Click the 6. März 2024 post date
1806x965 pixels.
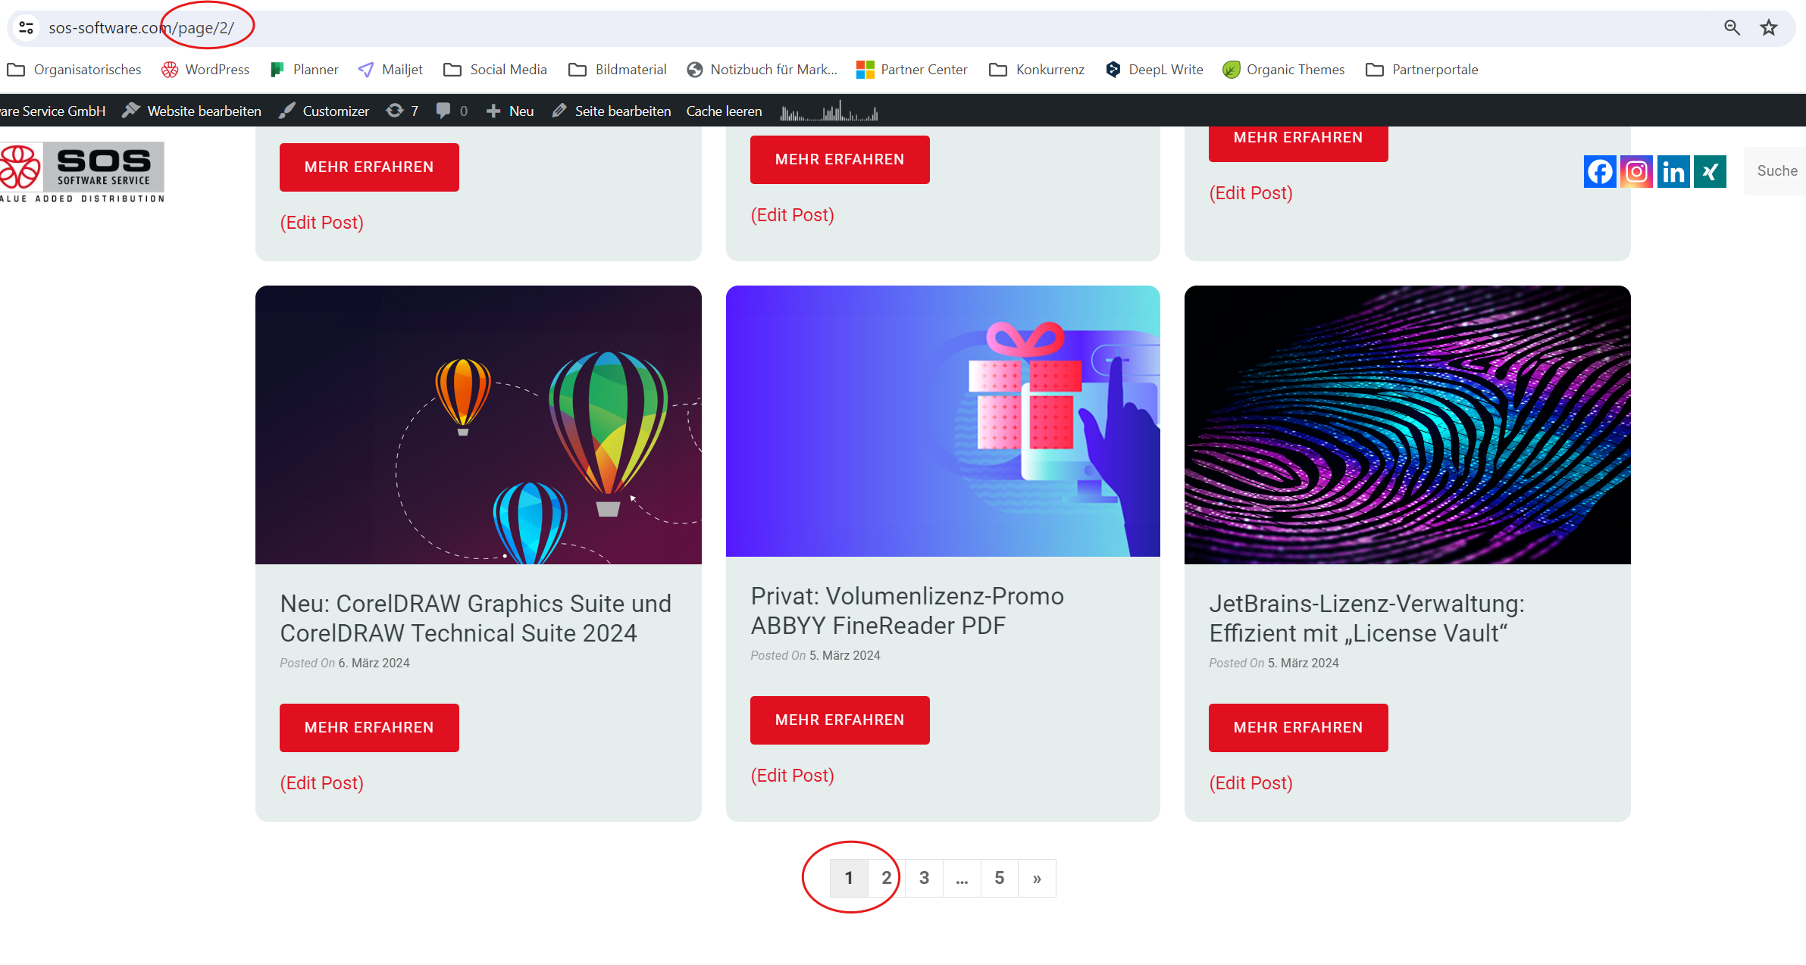(x=374, y=664)
